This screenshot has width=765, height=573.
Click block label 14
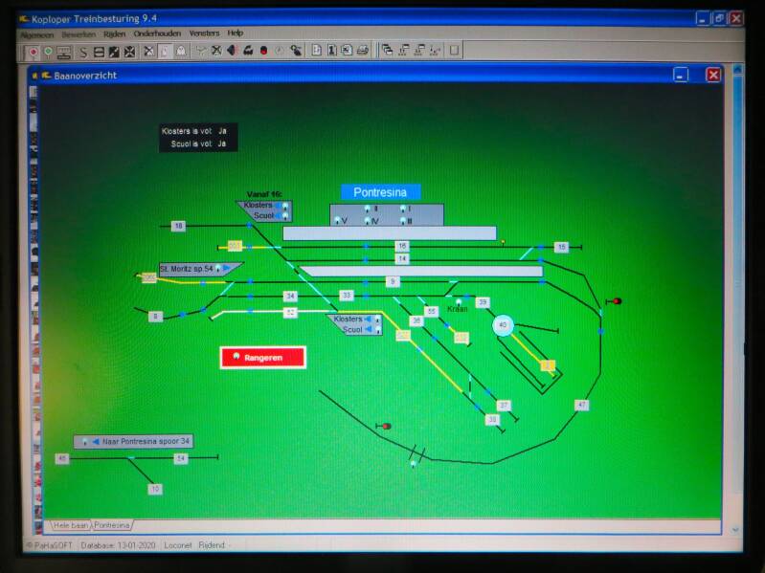[402, 258]
